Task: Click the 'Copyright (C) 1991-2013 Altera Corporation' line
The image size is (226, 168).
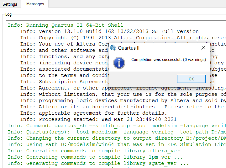Action: click(123, 38)
